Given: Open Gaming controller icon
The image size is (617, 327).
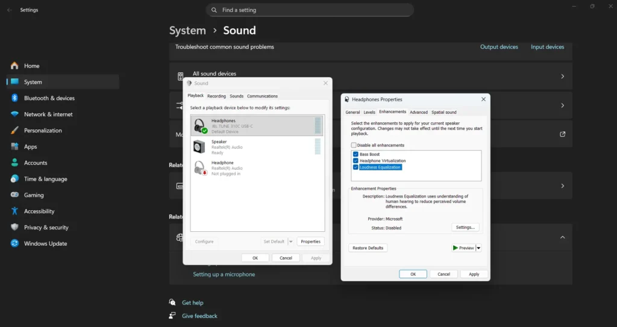Looking at the screenshot, I should pyautogui.click(x=14, y=195).
